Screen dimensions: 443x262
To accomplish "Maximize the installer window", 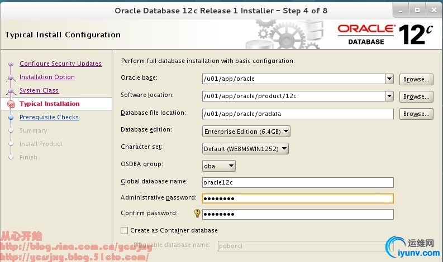I will [417, 10].
